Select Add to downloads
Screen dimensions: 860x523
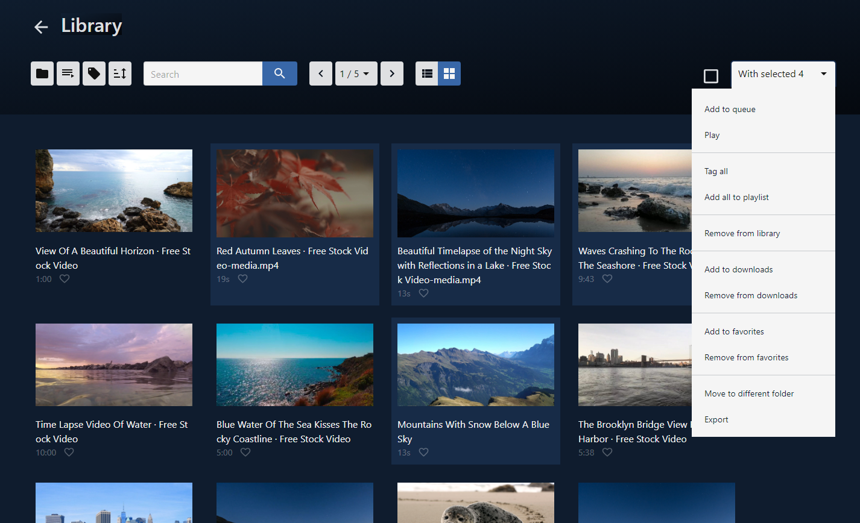pyautogui.click(x=764, y=269)
